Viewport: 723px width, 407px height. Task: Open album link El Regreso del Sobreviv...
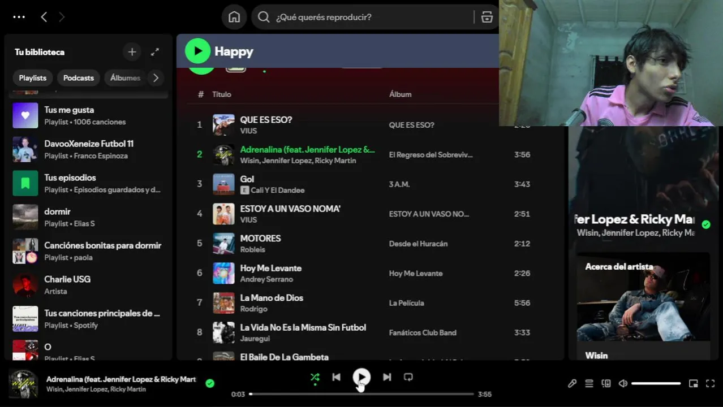431,154
